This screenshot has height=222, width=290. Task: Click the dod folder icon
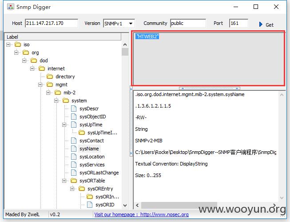pos(34,61)
